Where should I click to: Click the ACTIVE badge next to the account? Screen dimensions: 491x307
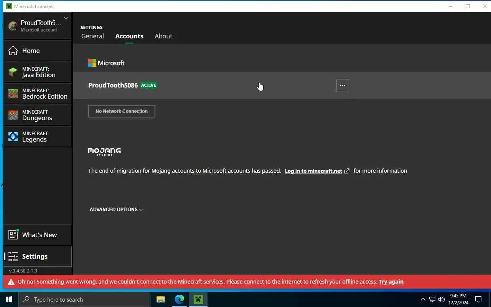tap(148, 85)
